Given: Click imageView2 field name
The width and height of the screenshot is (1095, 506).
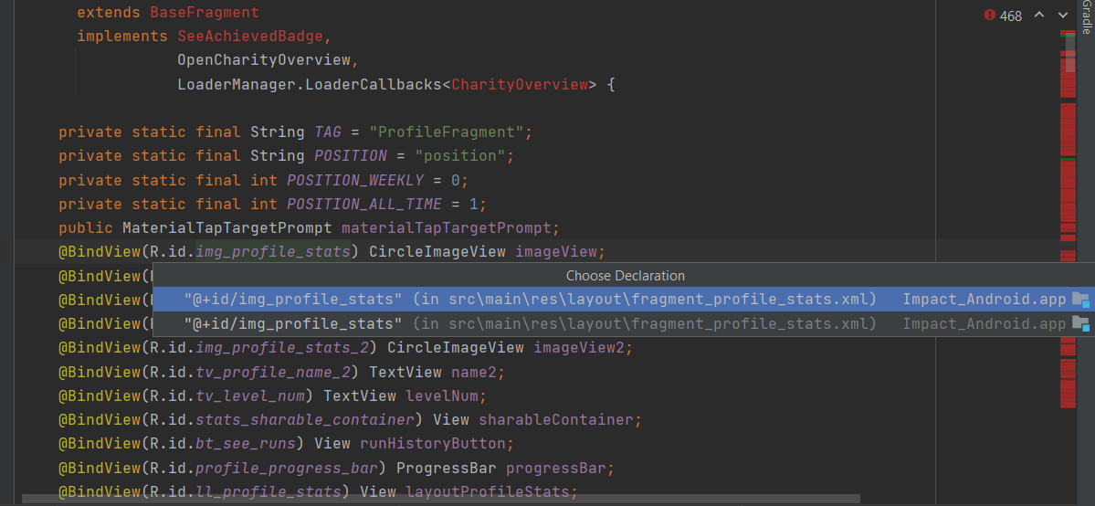Looking at the screenshot, I should tap(578, 347).
